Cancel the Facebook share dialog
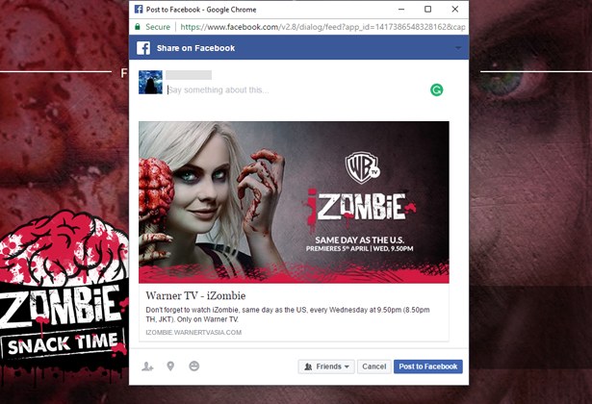Screen dimensions: 592x404 373,366
